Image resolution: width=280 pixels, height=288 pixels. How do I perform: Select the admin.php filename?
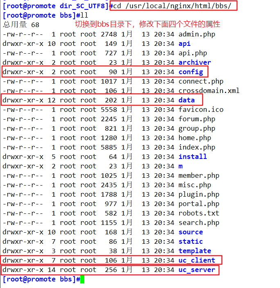click(x=197, y=34)
